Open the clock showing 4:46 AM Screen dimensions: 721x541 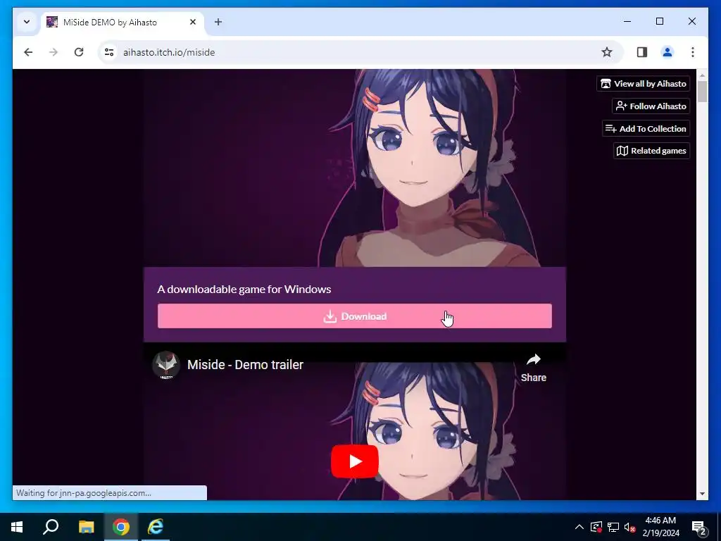[660, 527]
